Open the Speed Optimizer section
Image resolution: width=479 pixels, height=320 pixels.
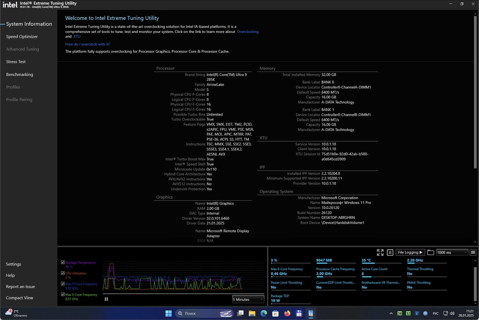22,36
